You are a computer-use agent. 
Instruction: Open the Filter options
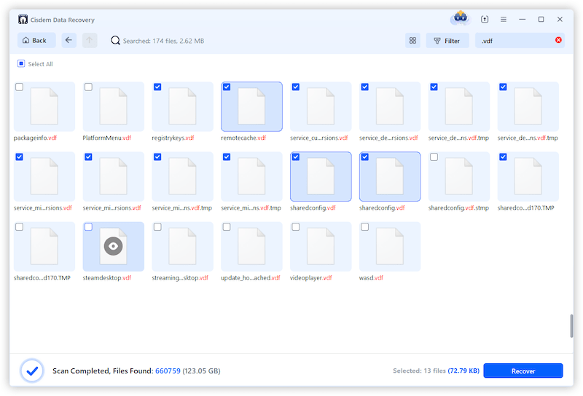pyautogui.click(x=447, y=41)
